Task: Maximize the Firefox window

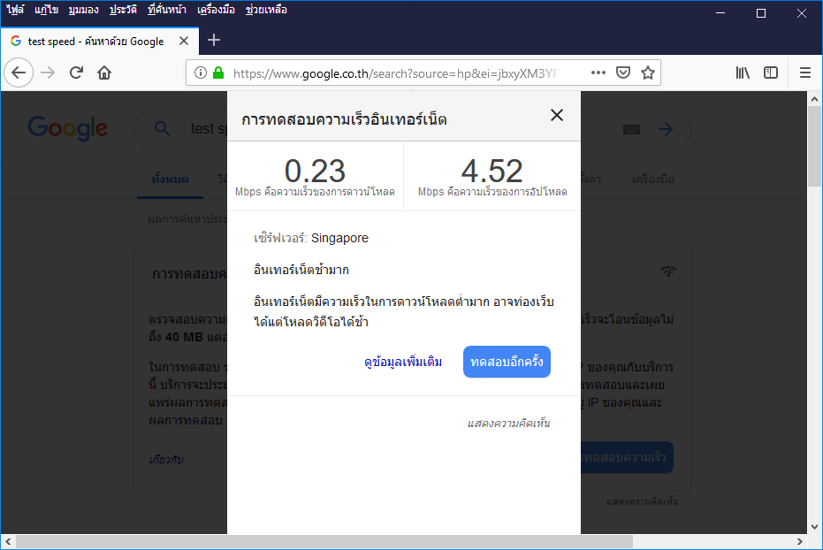Action: (x=761, y=13)
